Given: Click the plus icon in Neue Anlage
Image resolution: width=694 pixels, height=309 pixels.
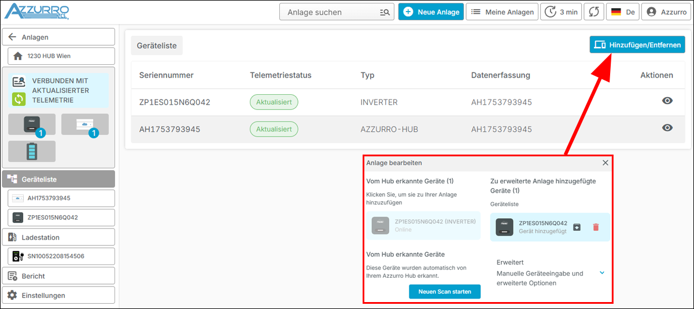Looking at the screenshot, I should point(408,12).
